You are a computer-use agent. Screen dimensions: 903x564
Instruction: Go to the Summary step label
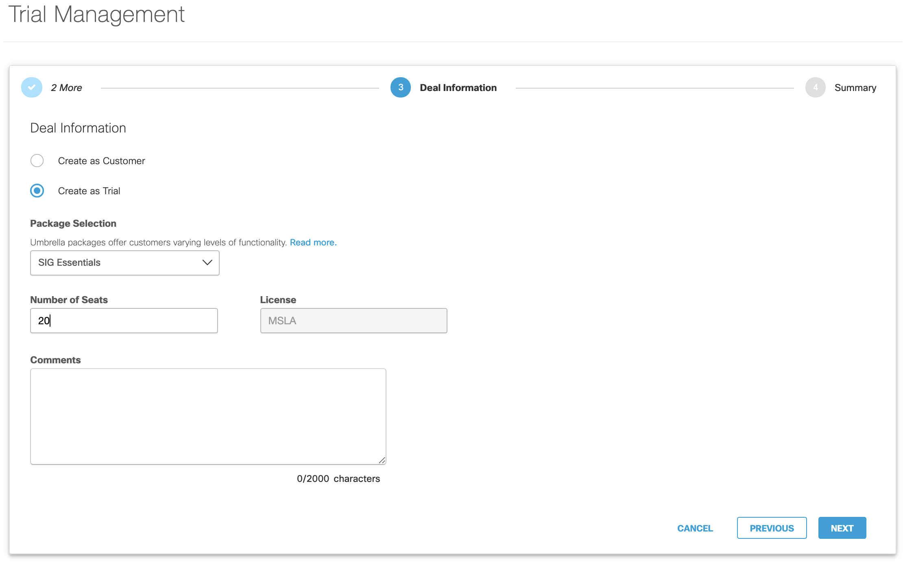(x=855, y=88)
